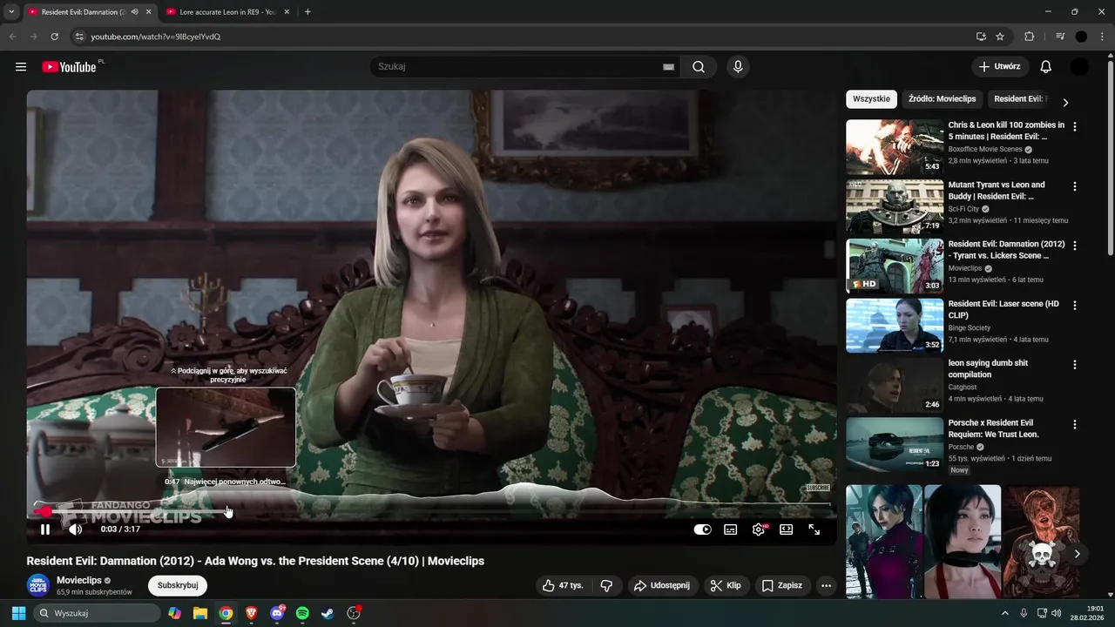Pause the video
This screenshot has height=627, width=1115.
pos(45,529)
